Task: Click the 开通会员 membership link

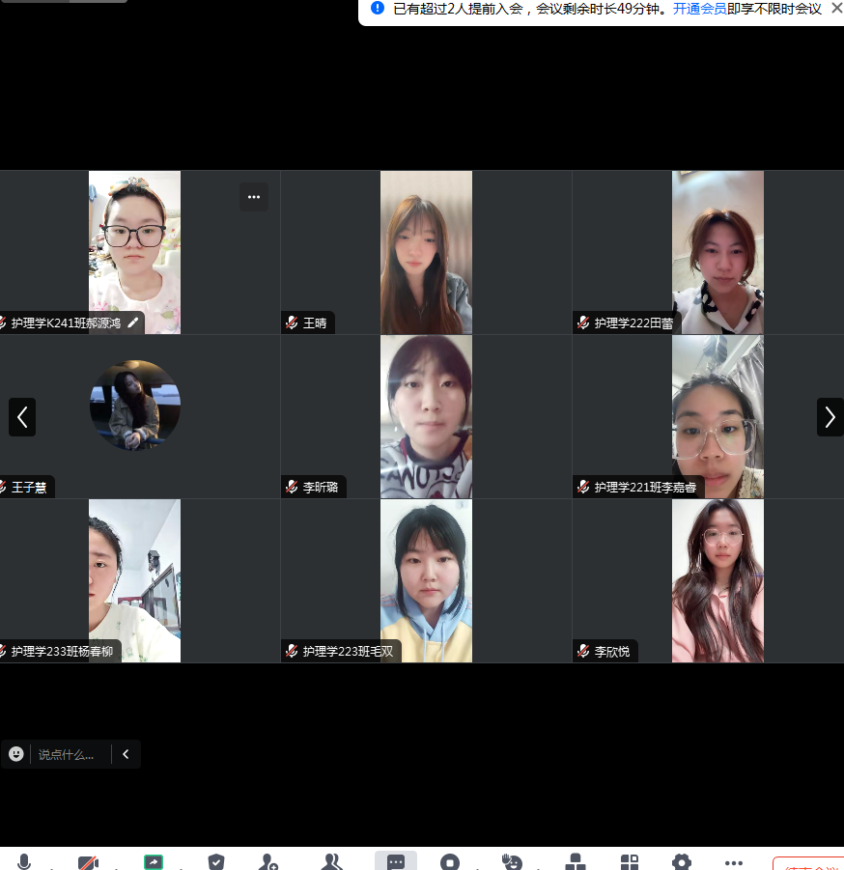Action: tap(699, 9)
